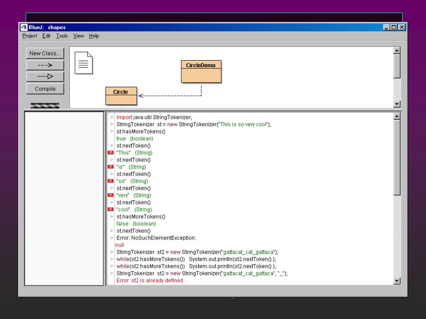Click the line creating st with "This is so very cool"
Viewport: 426px width, 319px height.
coord(194,124)
